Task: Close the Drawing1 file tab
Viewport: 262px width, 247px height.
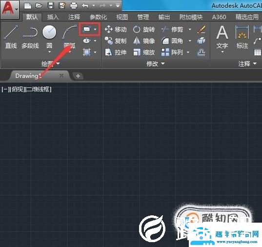Action: (61, 76)
